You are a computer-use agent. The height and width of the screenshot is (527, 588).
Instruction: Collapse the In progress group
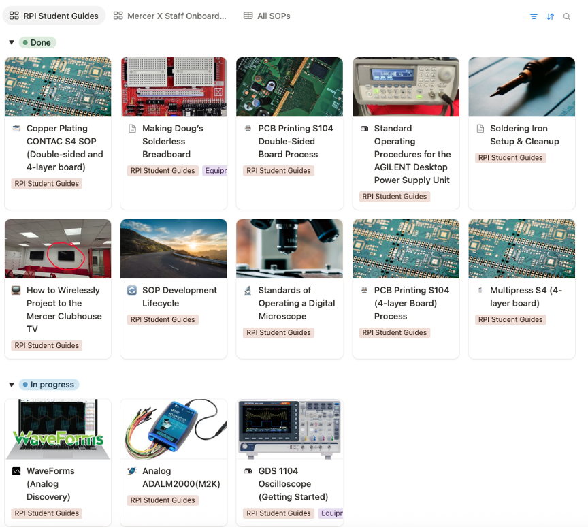click(12, 385)
